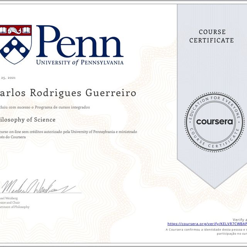Click the Coursera seal emblem

coord(215,122)
